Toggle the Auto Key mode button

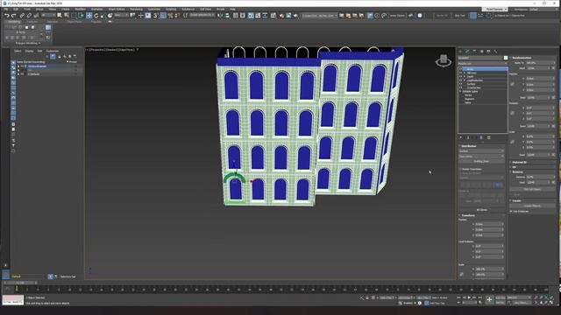[x=501, y=297]
